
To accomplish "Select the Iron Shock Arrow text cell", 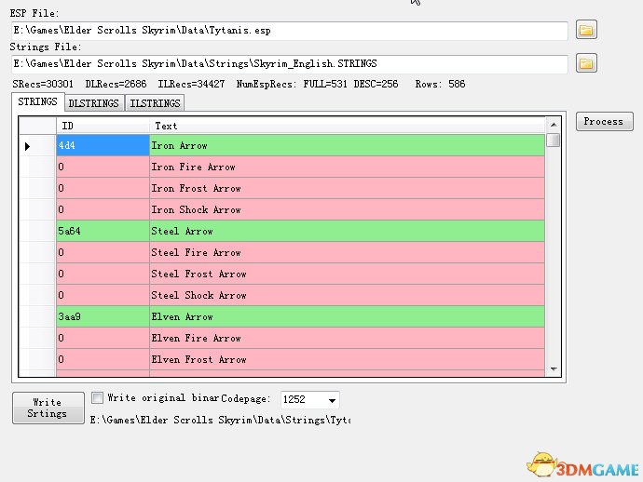I will click(348, 209).
